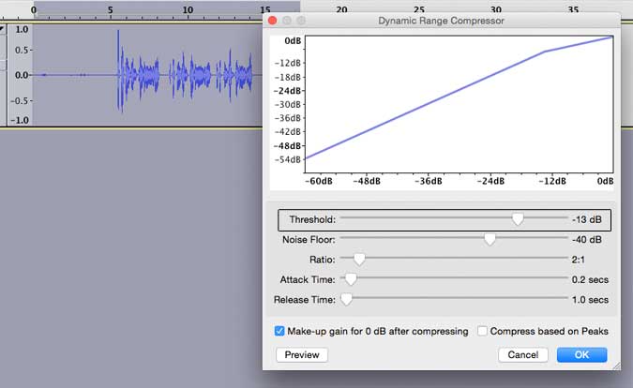This screenshot has width=633, height=388.
Task: Click the Noise Floor slider handle
Action: coord(490,239)
